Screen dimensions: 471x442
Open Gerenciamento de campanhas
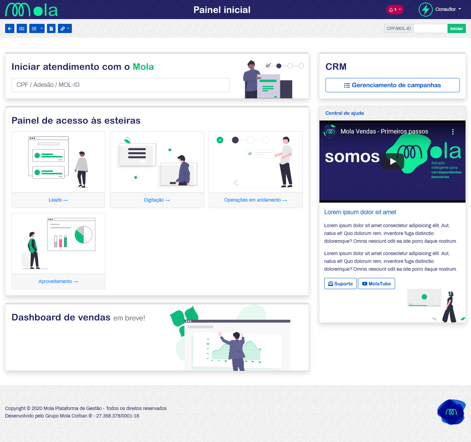(392, 85)
